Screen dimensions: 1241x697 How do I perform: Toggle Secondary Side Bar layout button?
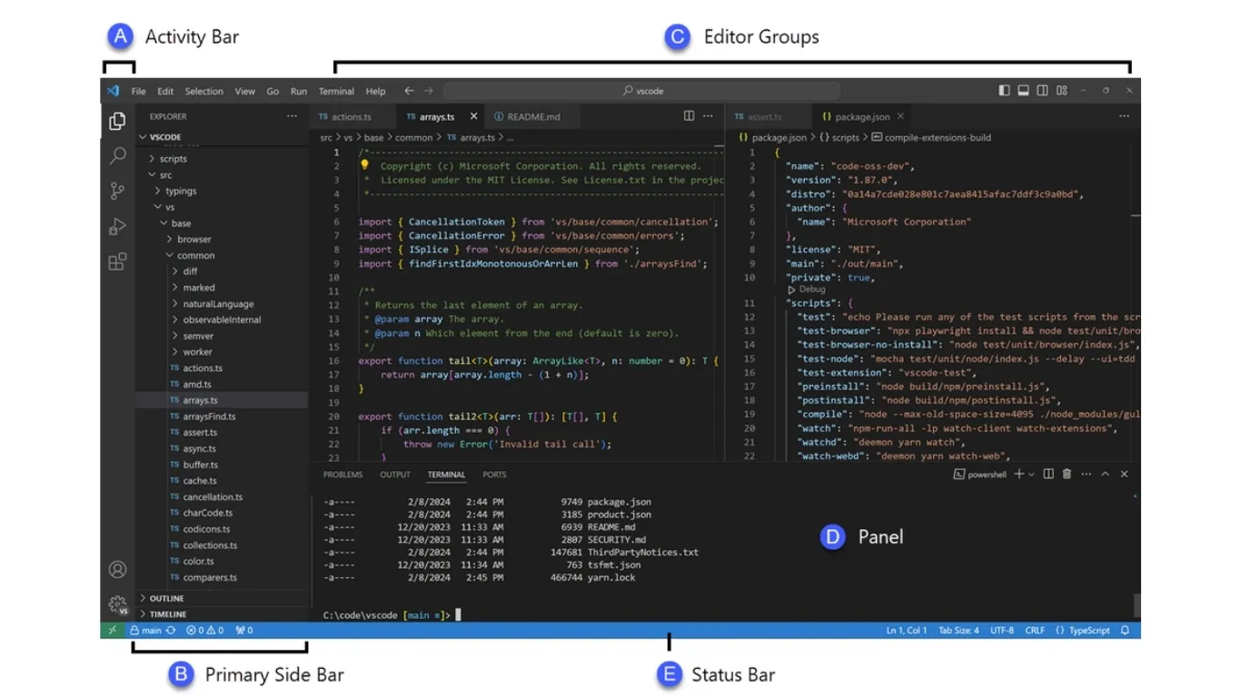(x=1042, y=91)
